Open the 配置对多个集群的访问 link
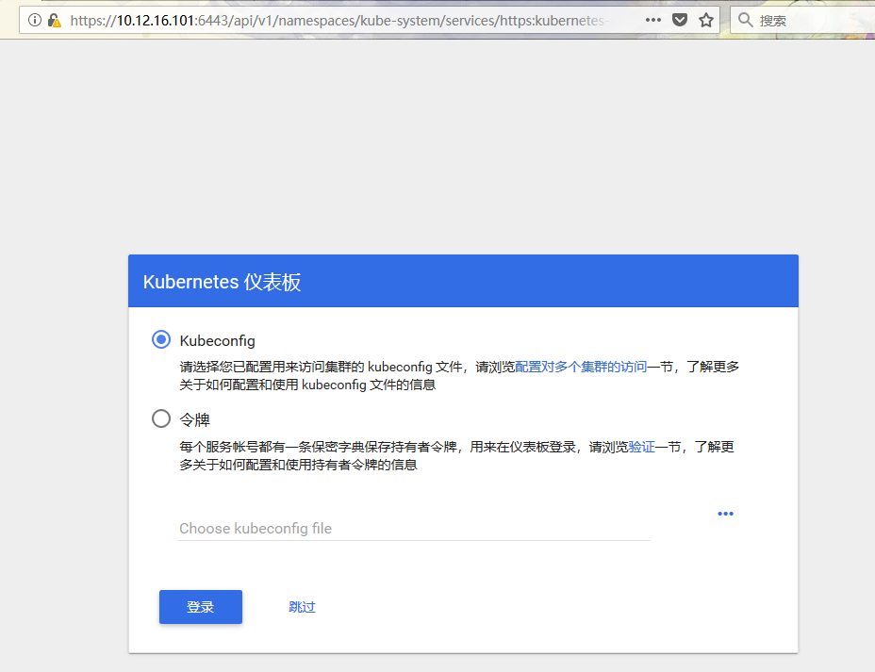The width and height of the screenshot is (875, 672). point(581,367)
